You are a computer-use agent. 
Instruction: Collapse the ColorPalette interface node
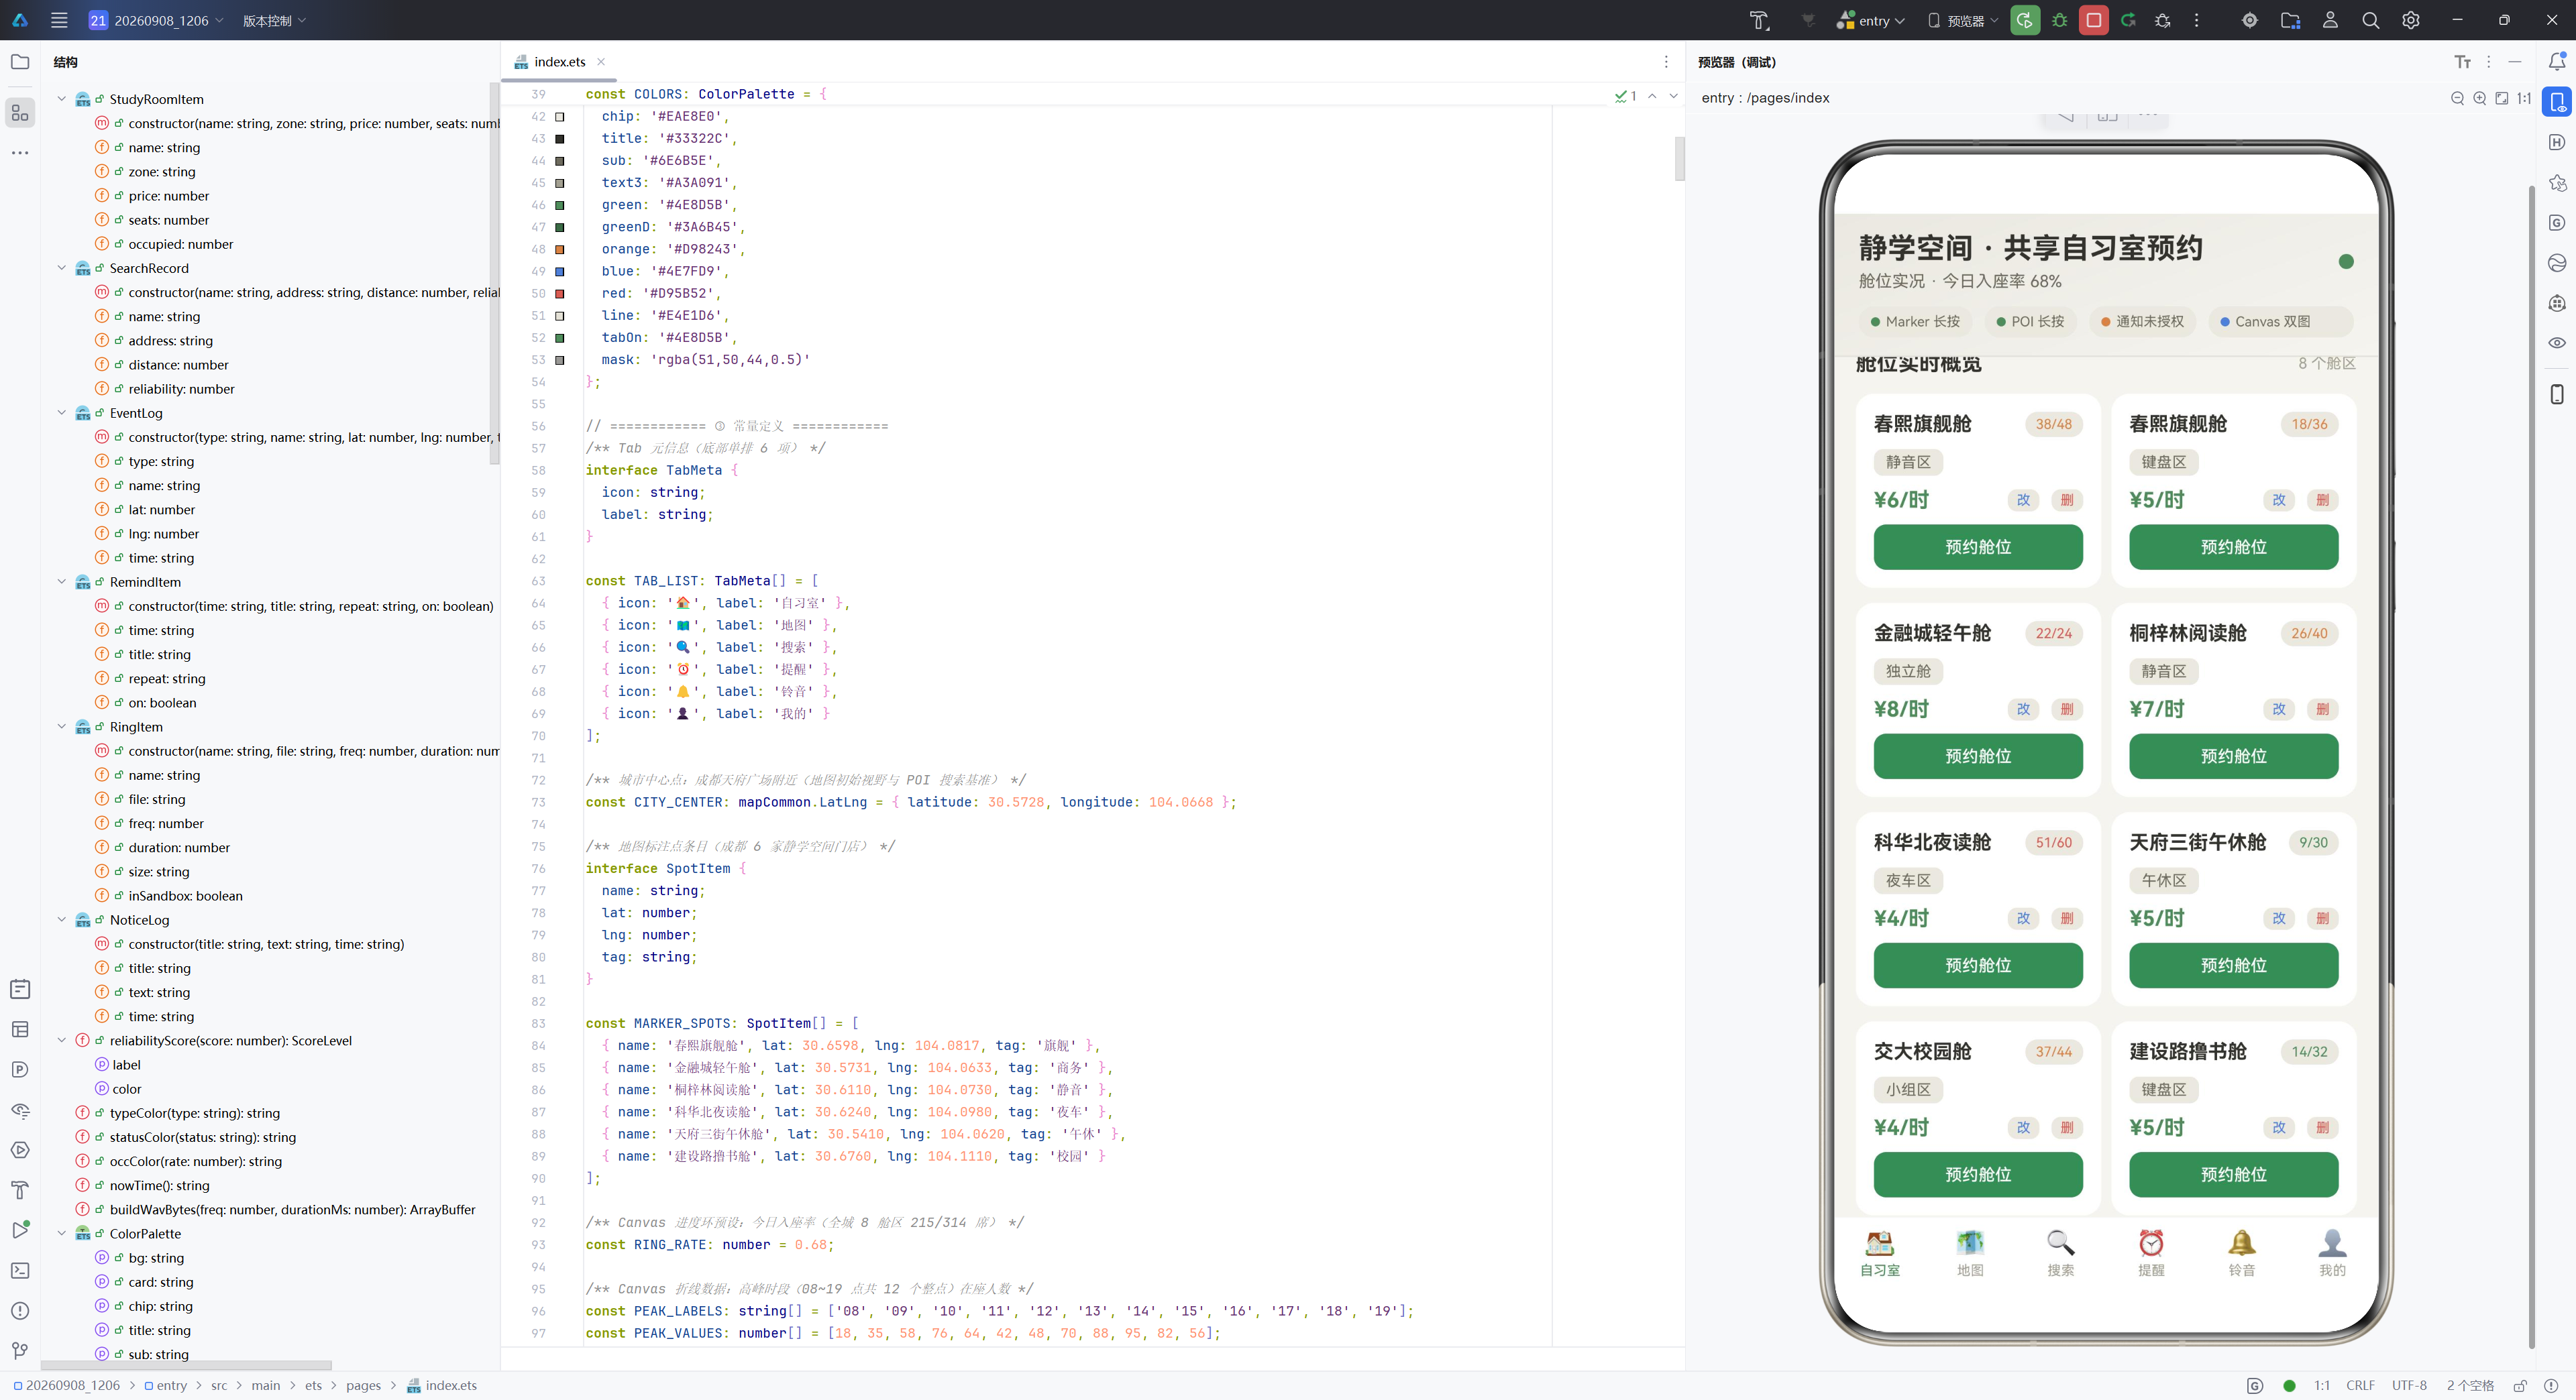(x=62, y=1233)
